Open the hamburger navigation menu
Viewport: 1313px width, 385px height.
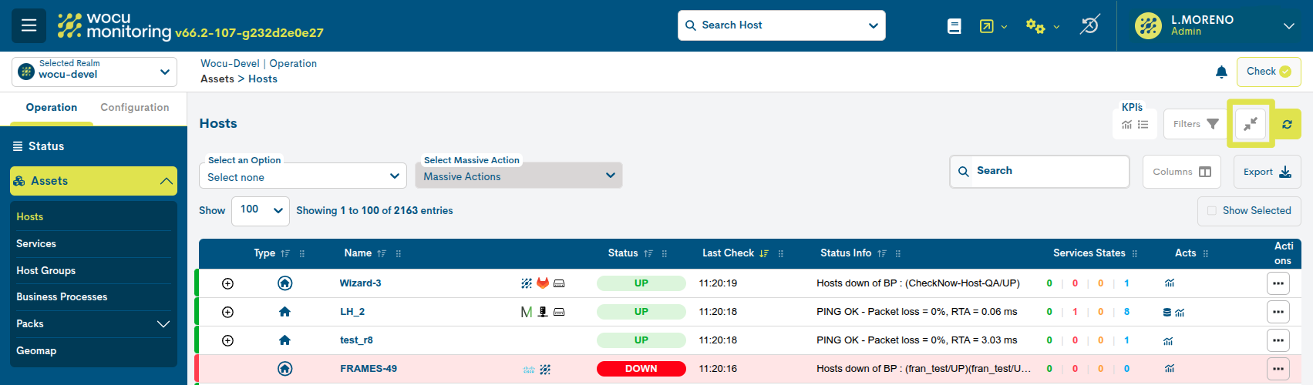29,25
